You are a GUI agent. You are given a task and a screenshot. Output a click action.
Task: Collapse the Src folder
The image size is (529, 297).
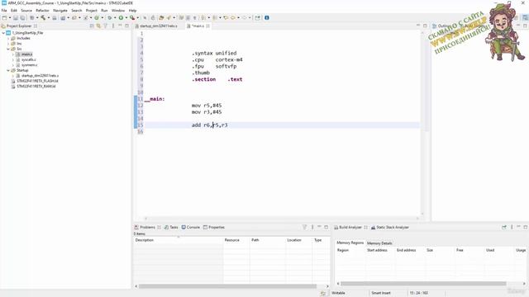8,49
